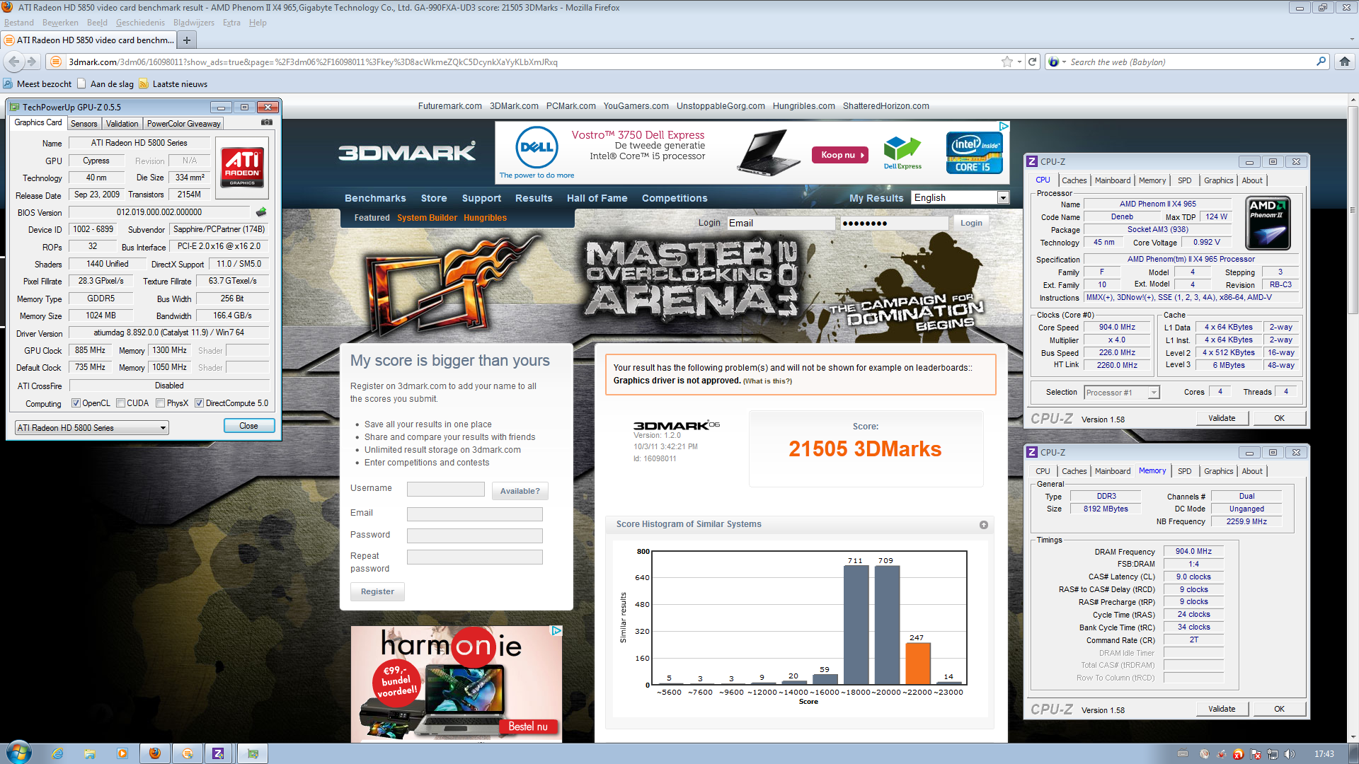Open the Hall of Fame menu item

pos(597,198)
